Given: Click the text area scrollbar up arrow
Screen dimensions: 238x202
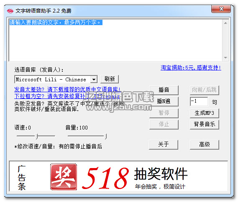Looking at the screenshot, I should 225,23.
